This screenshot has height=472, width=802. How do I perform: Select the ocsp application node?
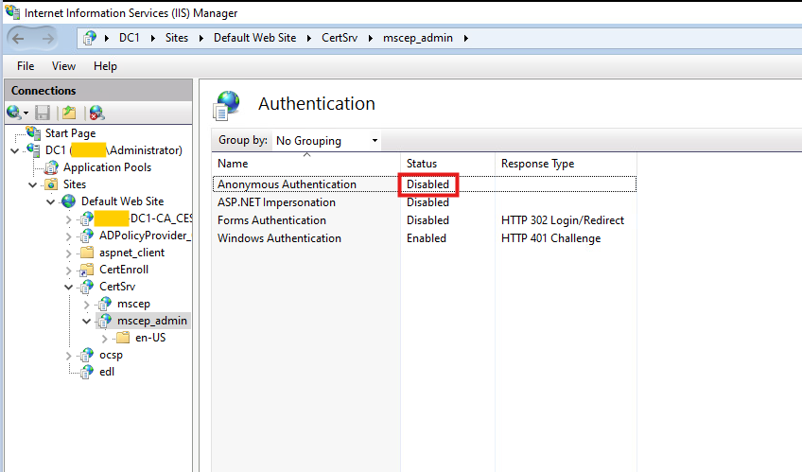pos(111,355)
